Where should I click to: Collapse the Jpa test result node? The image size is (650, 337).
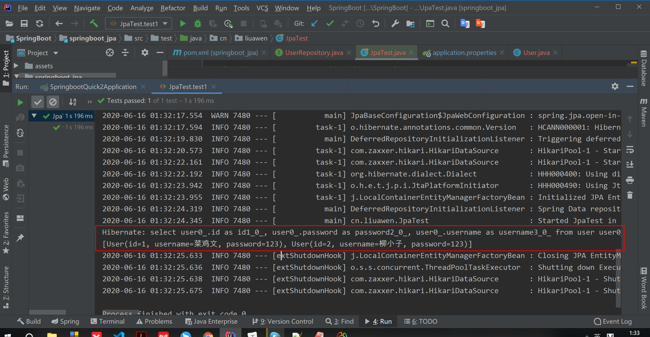(x=34, y=116)
